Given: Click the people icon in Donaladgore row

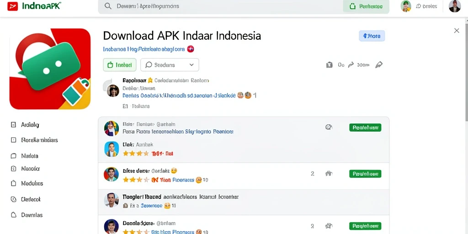Looking at the screenshot, I should [x=329, y=226].
